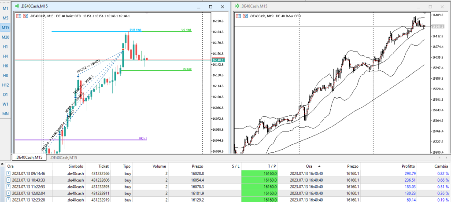451x202 pixels.
Task: Click the US High level label
Action: pyautogui.click(x=186, y=29)
